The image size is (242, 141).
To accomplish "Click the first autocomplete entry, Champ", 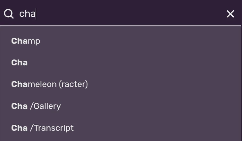I will tap(26, 41).
